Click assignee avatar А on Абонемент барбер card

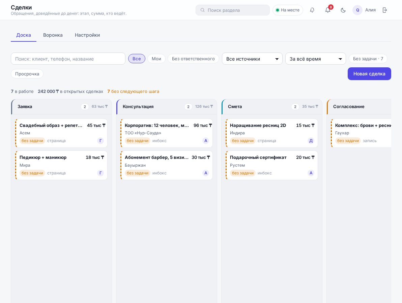206,173
